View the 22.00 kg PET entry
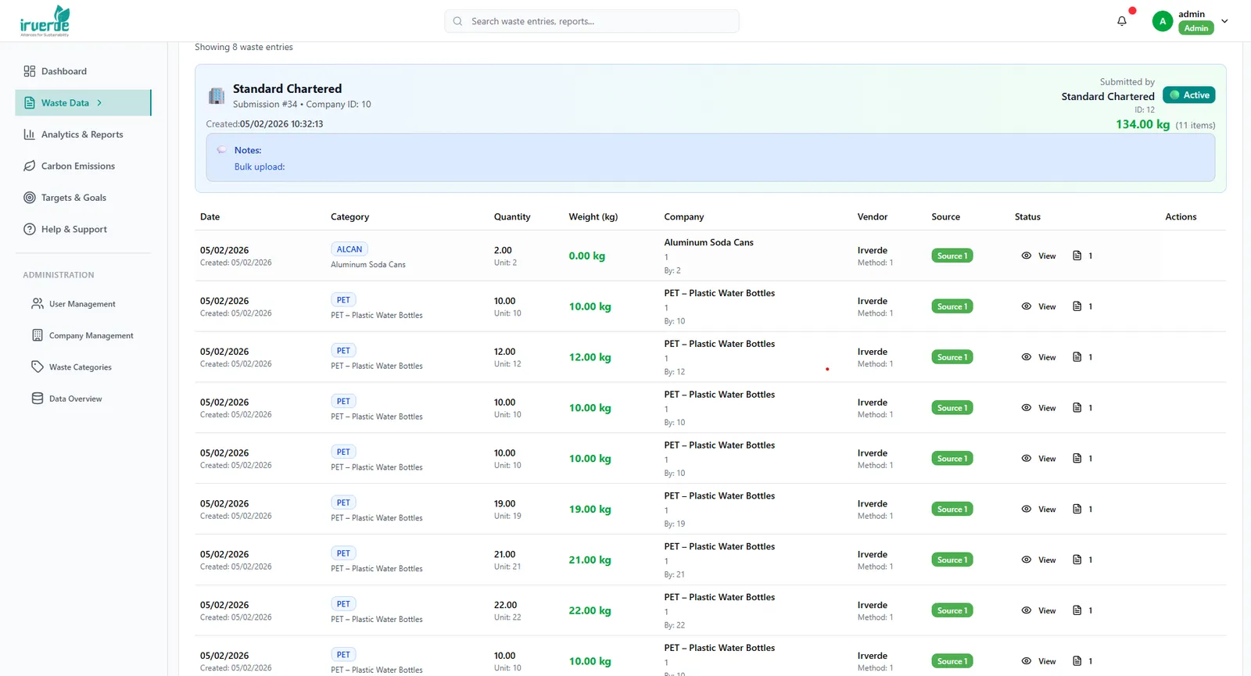 [x=1038, y=610]
